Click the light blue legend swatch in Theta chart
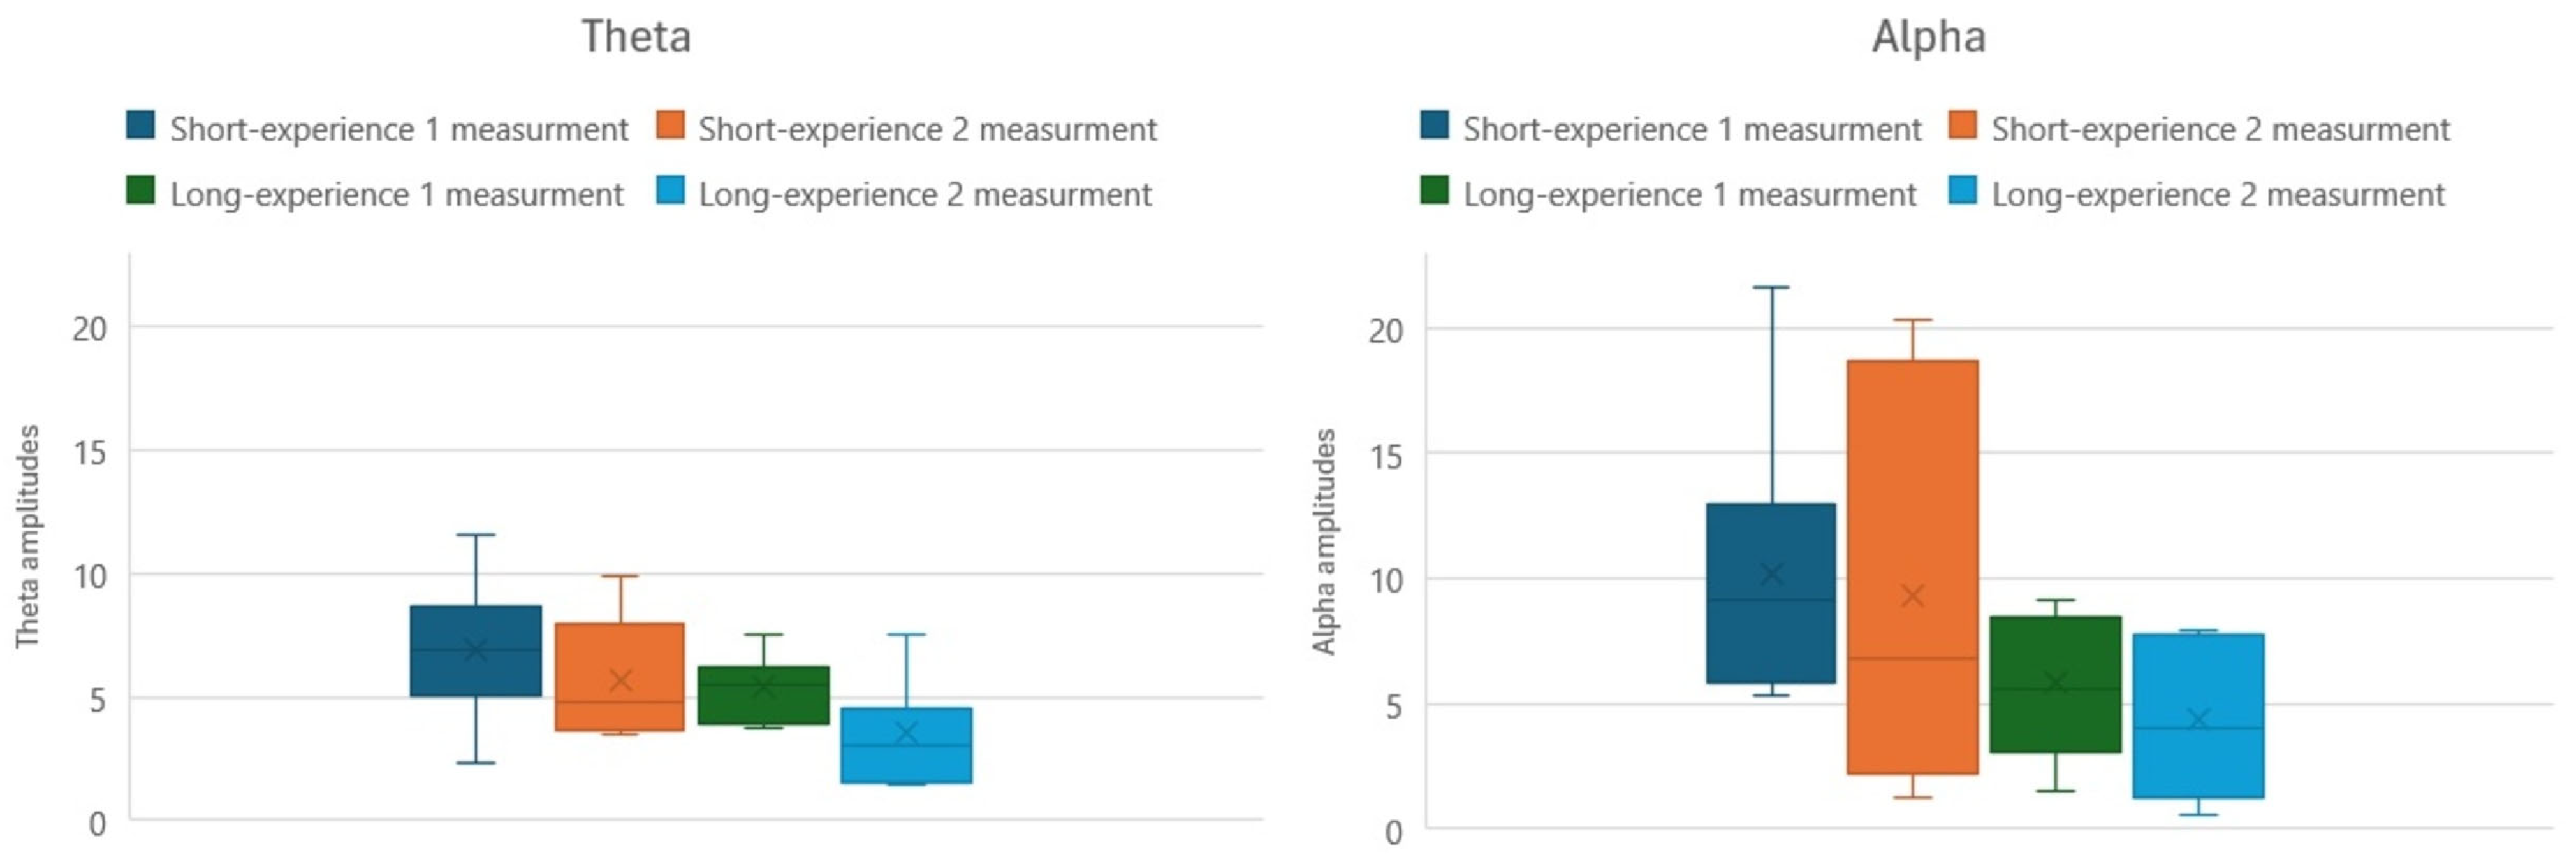This screenshot has height=862, width=2576. (x=671, y=190)
